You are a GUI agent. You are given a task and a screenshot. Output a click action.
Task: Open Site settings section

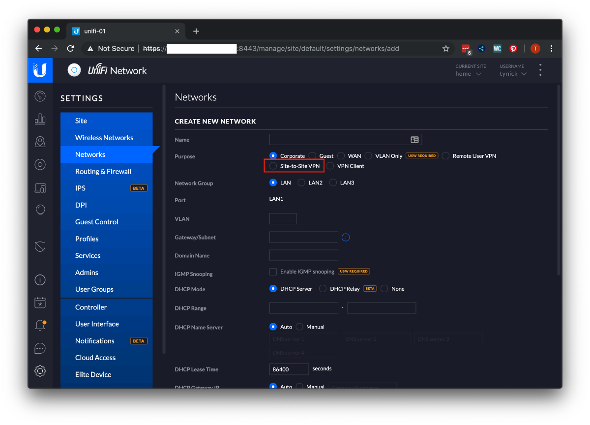click(x=107, y=121)
